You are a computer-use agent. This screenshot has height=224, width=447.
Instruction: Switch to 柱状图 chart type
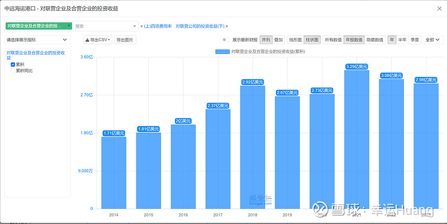pos(312,40)
